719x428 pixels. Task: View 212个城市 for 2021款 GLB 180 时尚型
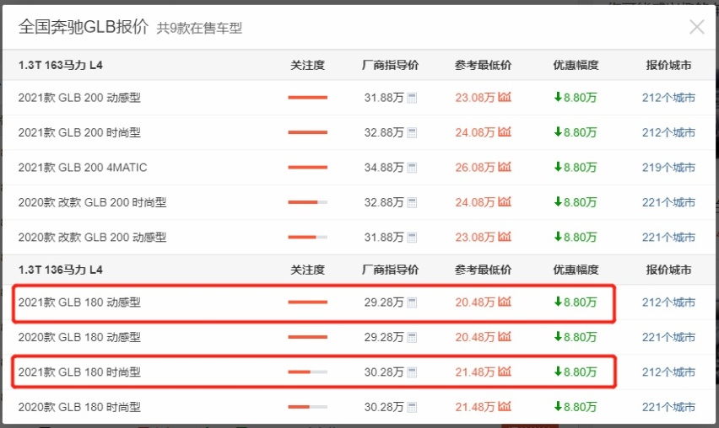668,372
